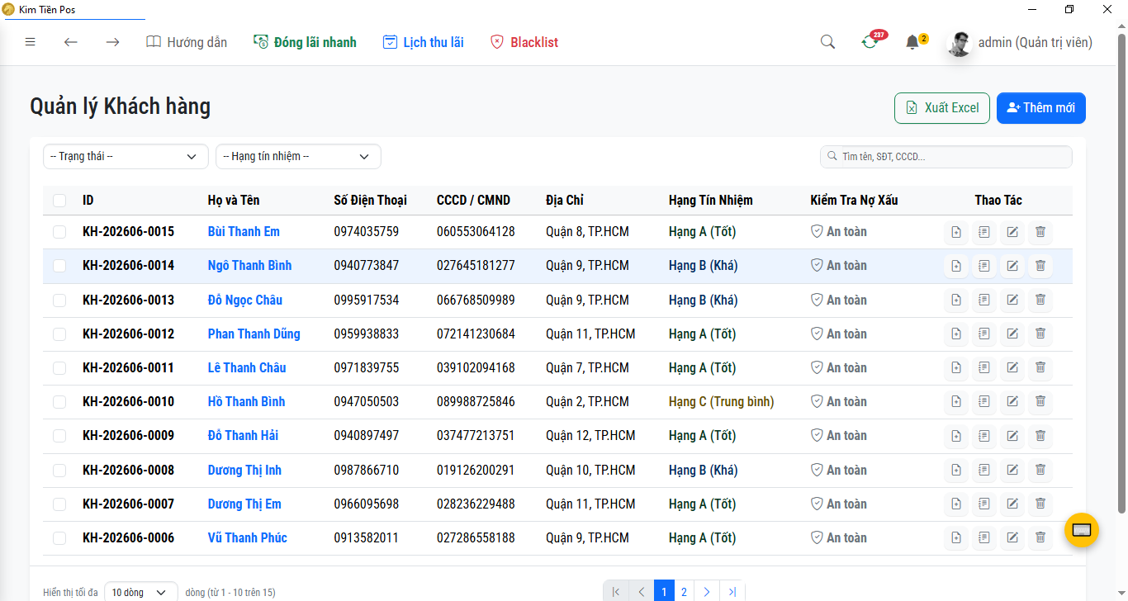Open the Hạng tín nhiệm filter dropdown

(298, 156)
